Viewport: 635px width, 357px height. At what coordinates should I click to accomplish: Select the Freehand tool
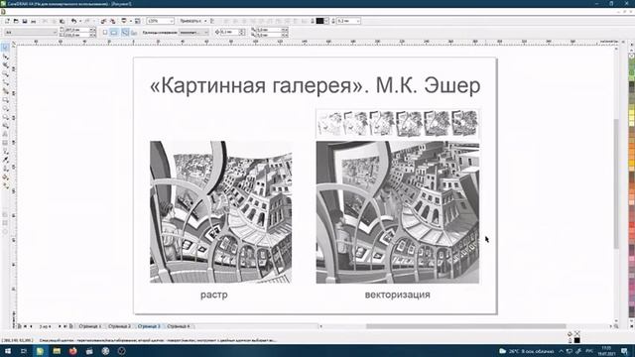coord(5,82)
